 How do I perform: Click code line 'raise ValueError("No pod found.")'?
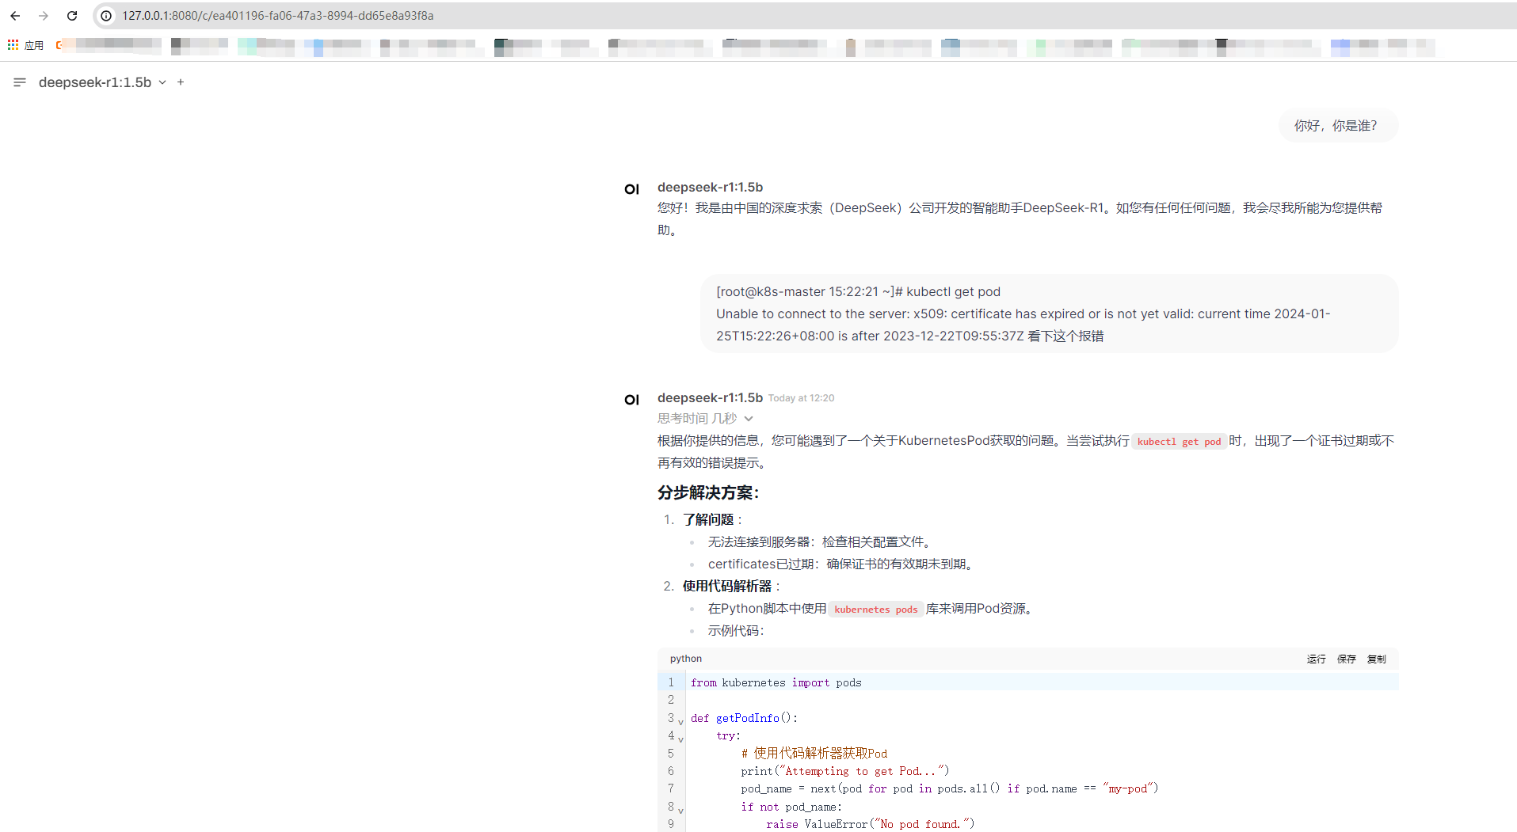870,824
